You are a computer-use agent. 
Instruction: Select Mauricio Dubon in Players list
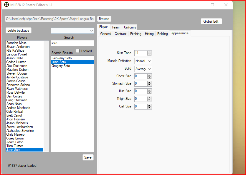tap(25, 70)
